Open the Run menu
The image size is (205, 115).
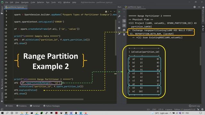click(48, 2)
